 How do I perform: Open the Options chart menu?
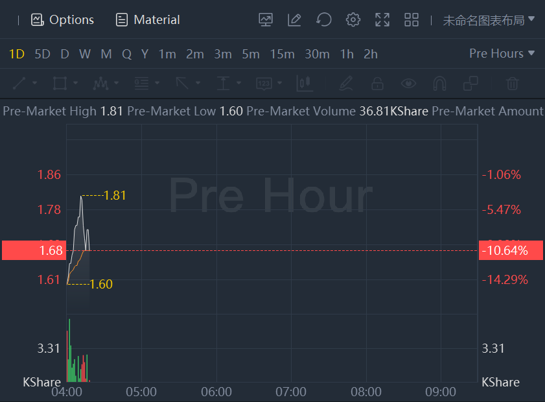63,20
